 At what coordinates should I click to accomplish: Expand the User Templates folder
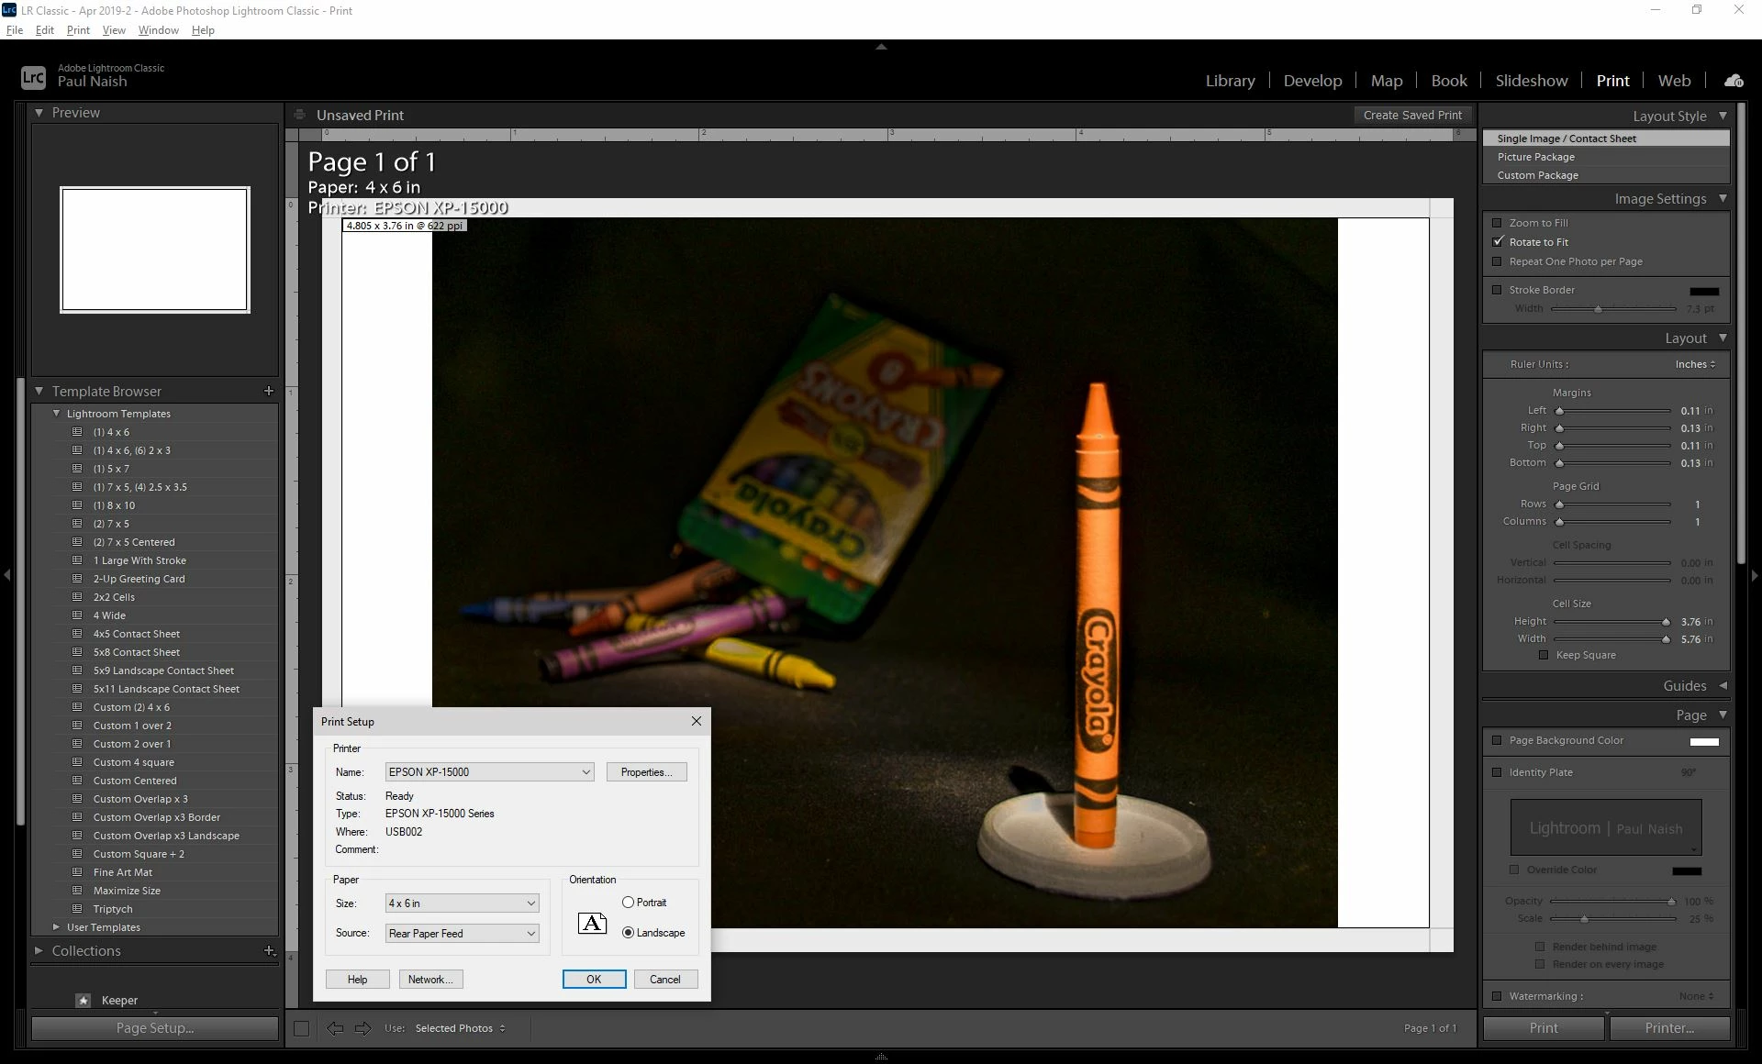pos(57,927)
